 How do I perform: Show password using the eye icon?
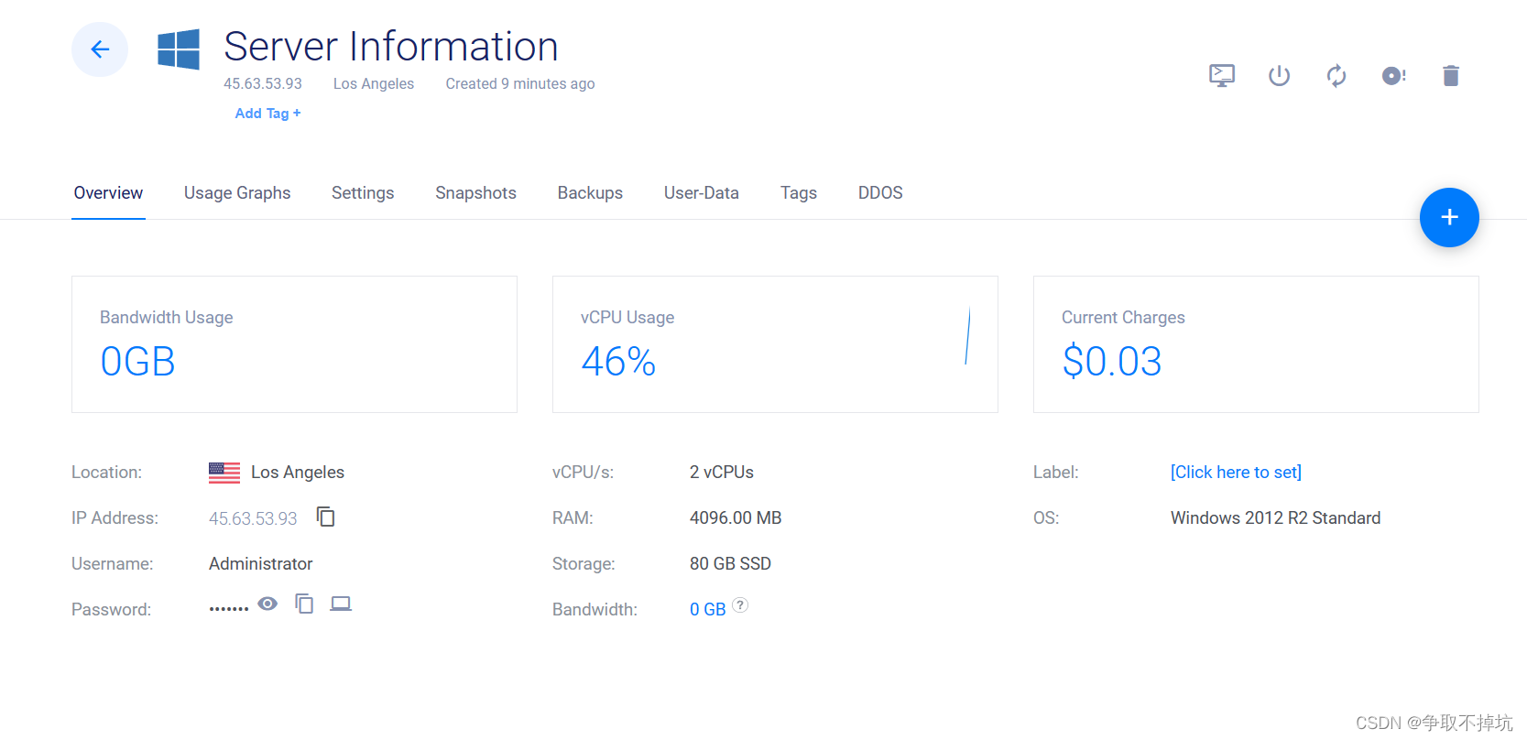coord(267,604)
